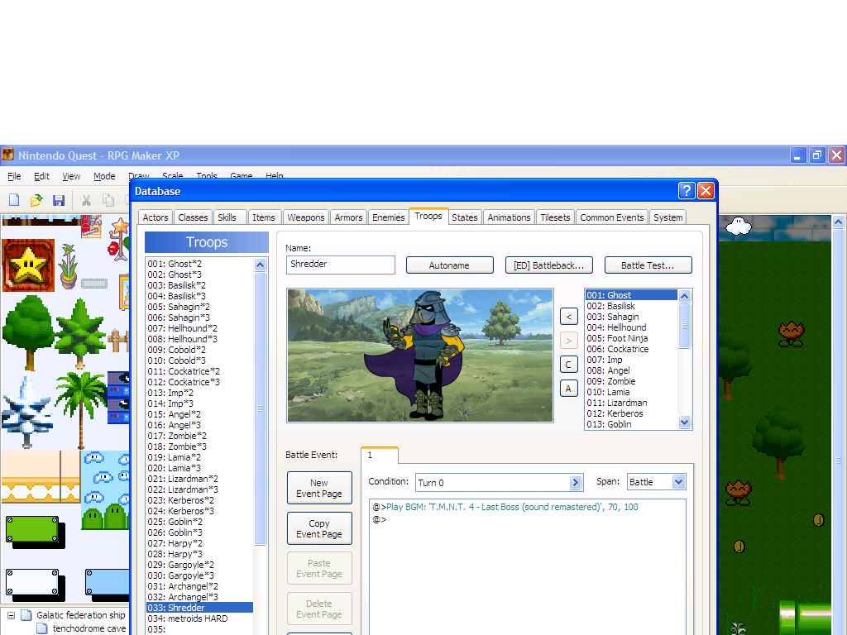This screenshot has height=635, width=847.
Task: Click the Save Project floppy icon
Action: [59, 200]
